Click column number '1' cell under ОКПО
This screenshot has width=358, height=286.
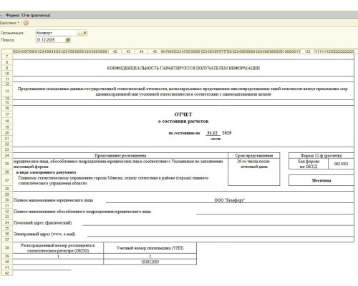tap(58, 257)
